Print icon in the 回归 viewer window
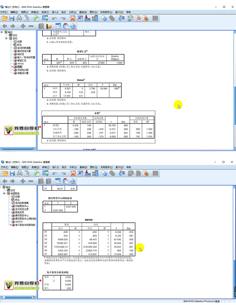The width and height of the screenshot is (236, 305). pyautogui.click(x=19, y=19)
